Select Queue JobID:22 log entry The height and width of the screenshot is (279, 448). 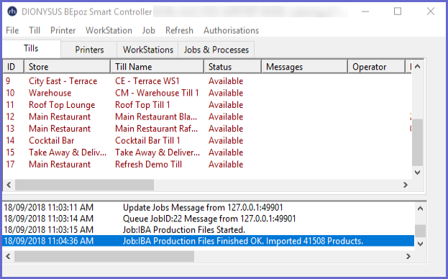pos(208,219)
